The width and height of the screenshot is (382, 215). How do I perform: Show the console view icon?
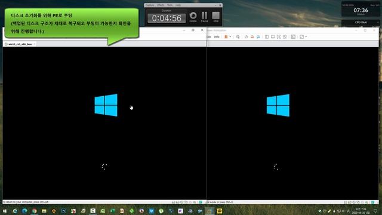pos(293,37)
